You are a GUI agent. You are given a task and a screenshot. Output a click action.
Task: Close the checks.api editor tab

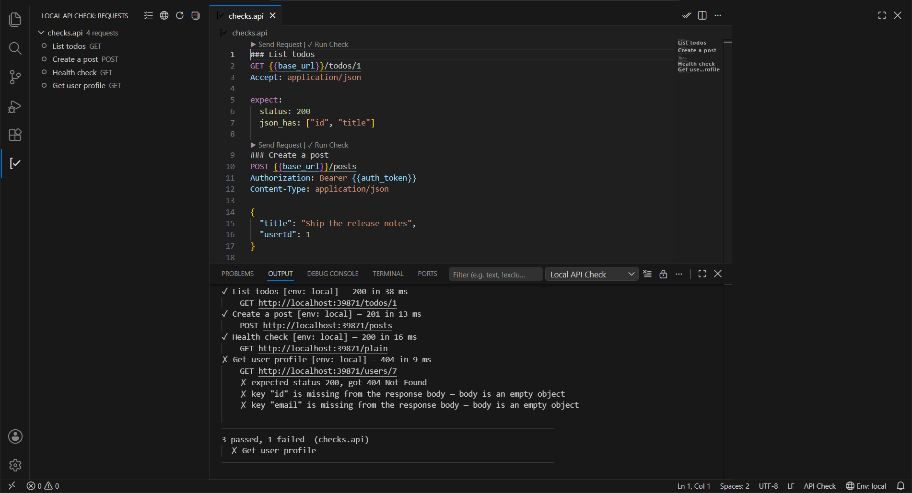tap(272, 16)
